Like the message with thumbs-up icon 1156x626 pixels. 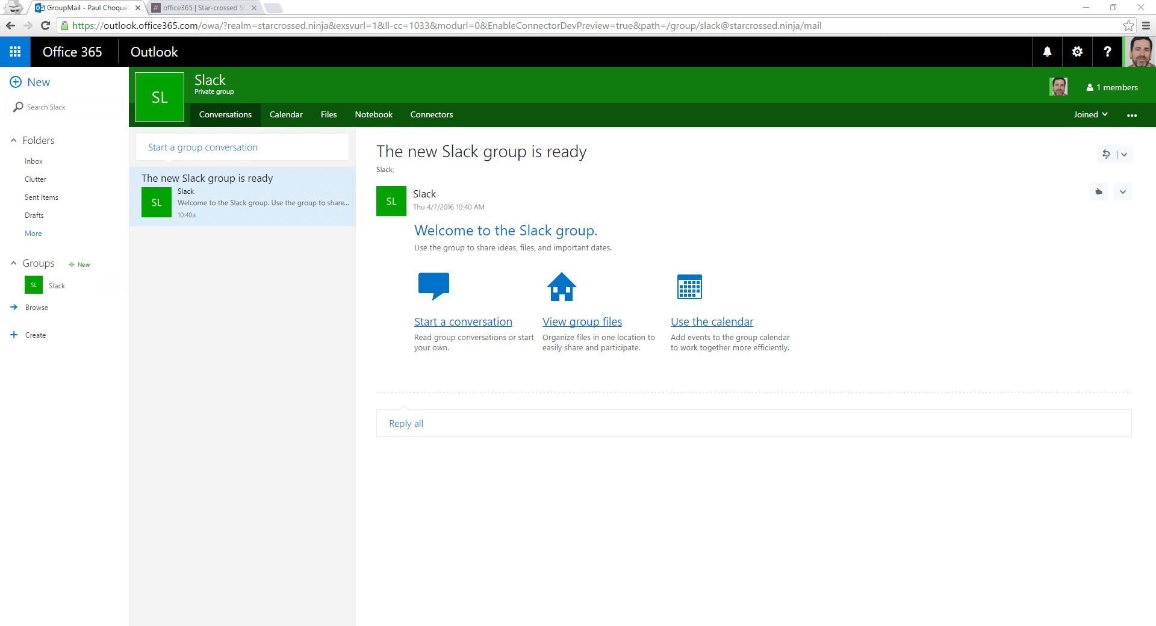[x=1099, y=191]
